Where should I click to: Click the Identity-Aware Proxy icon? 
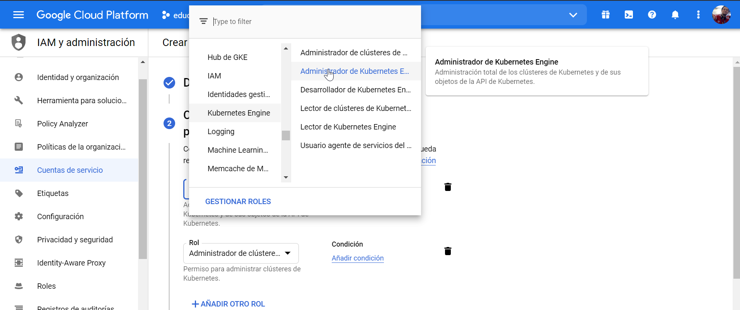(x=19, y=263)
